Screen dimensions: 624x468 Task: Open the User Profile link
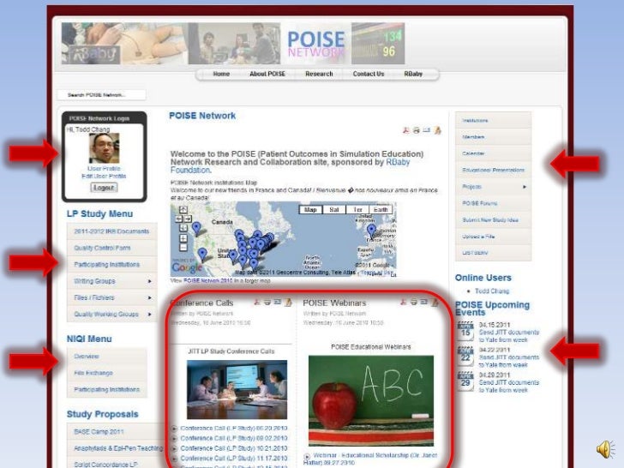(104, 168)
